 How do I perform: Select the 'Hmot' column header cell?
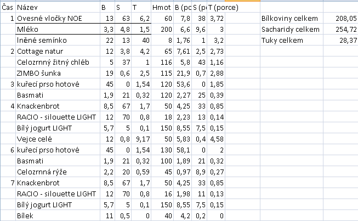[162, 7]
